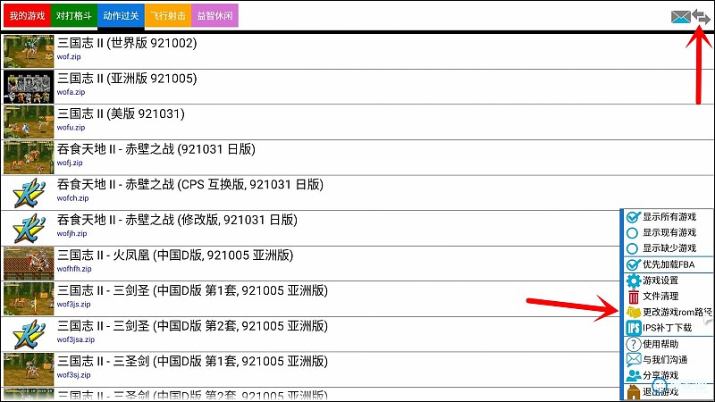Open 使用帮助 question mark icon
Viewport: 715px width, 402px height.
(634, 344)
